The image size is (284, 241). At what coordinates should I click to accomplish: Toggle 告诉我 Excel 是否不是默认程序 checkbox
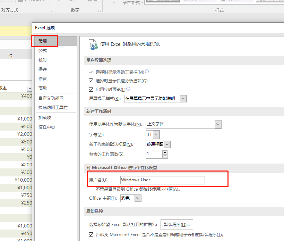91,235
